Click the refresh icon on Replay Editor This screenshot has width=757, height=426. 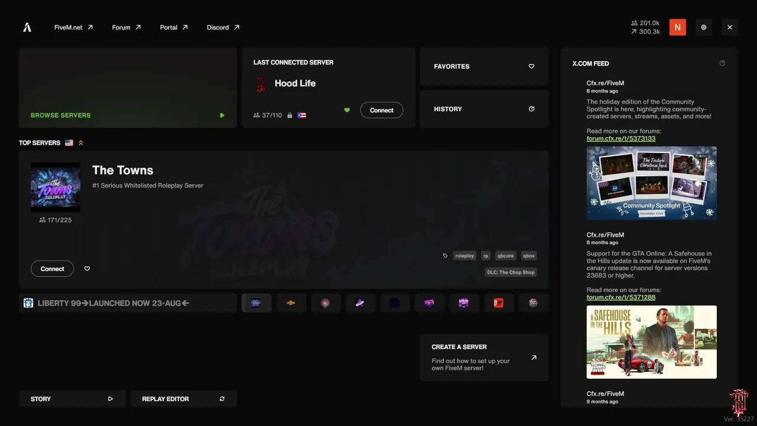click(x=222, y=399)
